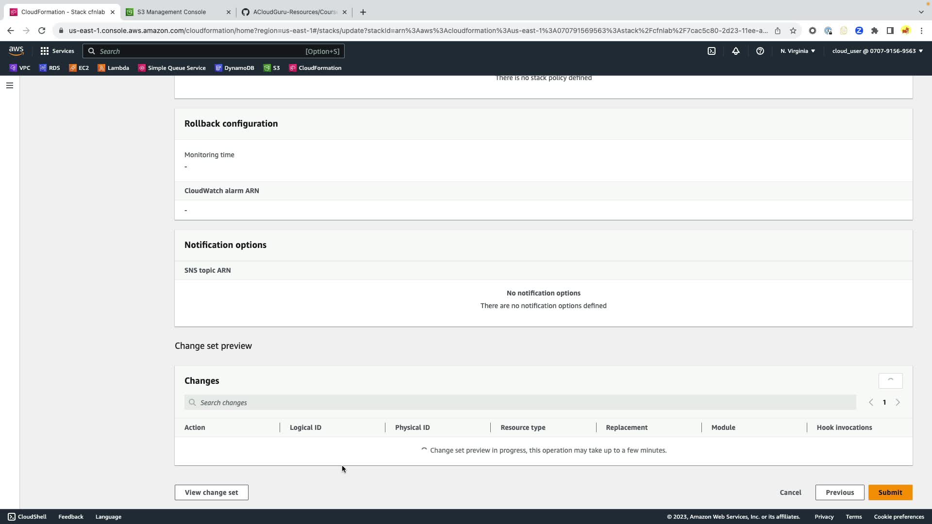
Task: Click the Previous button
Action: [839, 492]
